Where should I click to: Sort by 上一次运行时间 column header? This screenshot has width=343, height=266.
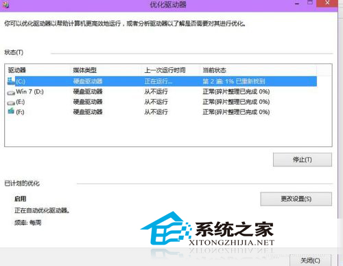(x=165, y=70)
